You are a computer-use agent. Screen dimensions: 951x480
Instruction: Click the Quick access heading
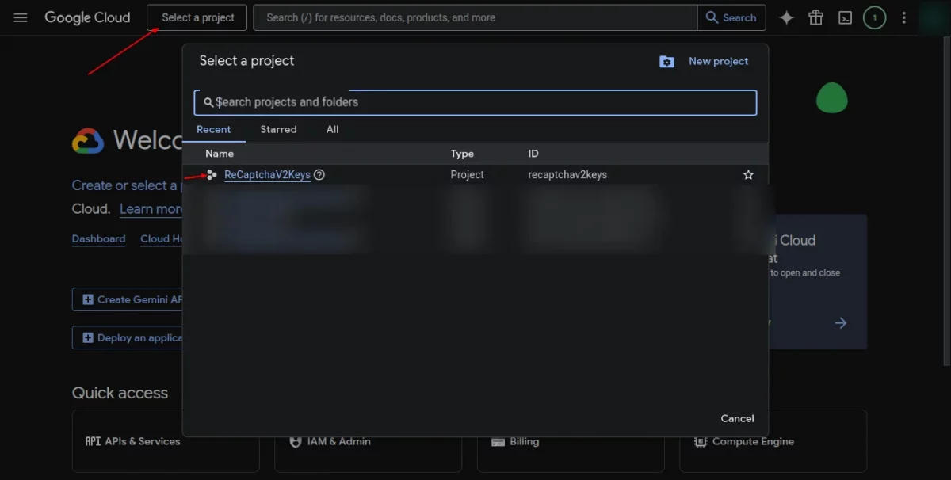click(120, 393)
